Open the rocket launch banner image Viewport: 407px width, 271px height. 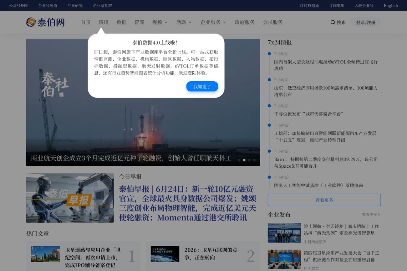click(143, 102)
